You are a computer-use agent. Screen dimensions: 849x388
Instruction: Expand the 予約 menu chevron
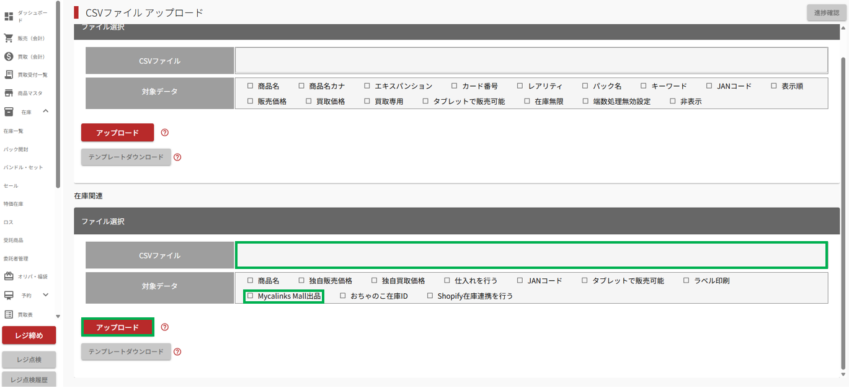[x=45, y=295]
